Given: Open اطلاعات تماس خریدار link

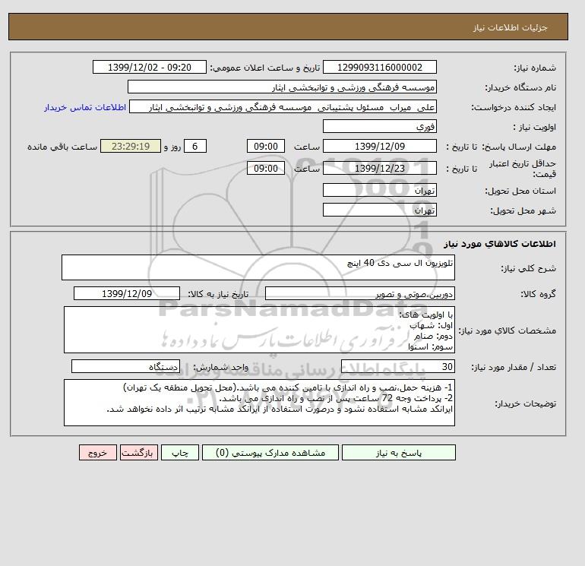Looking at the screenshot, I should tap(85, 107).
